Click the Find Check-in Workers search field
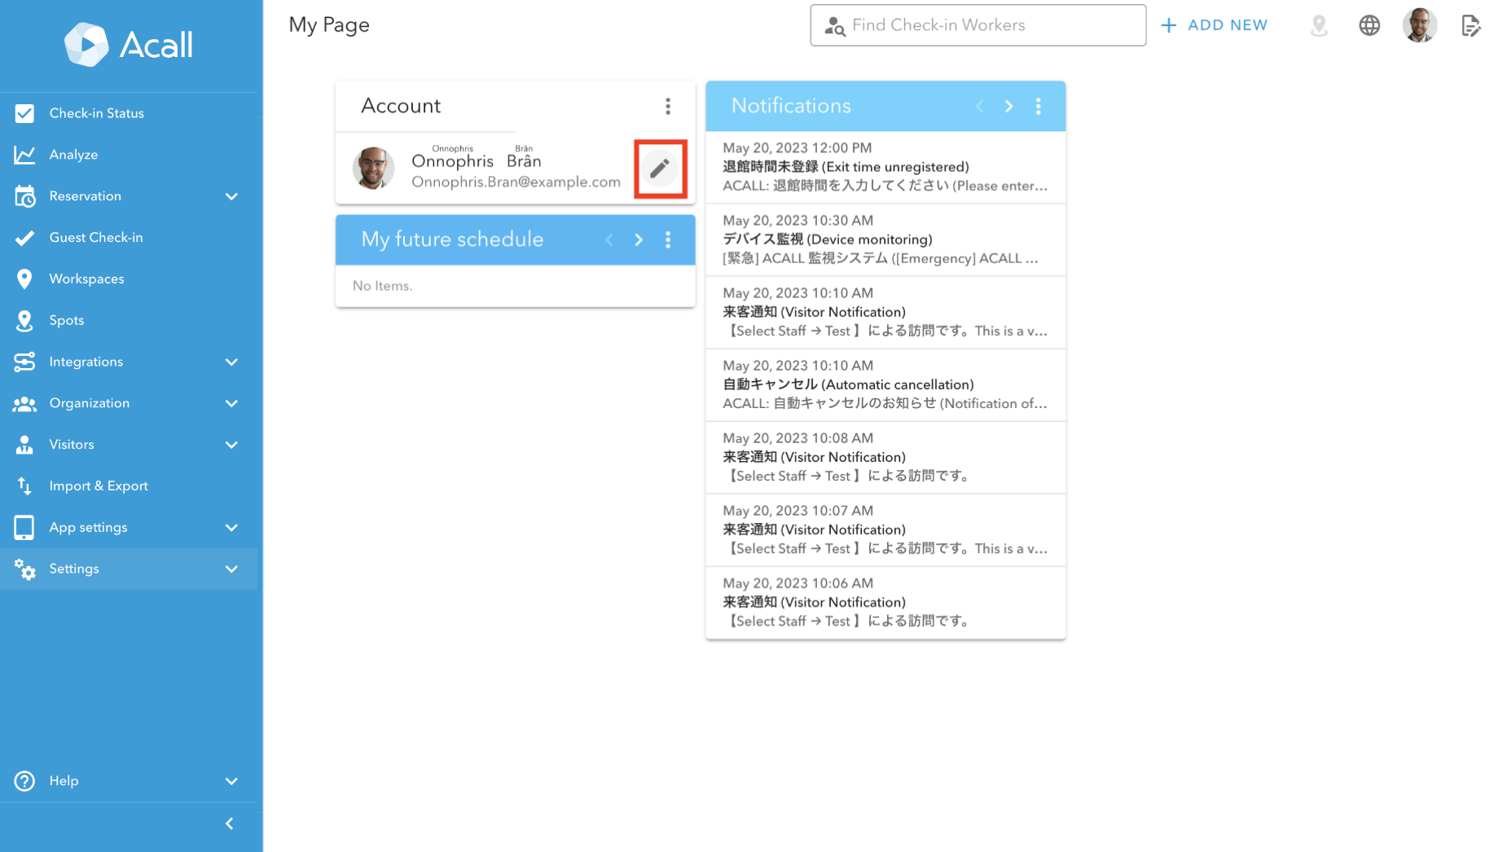 tap(978, 25)
